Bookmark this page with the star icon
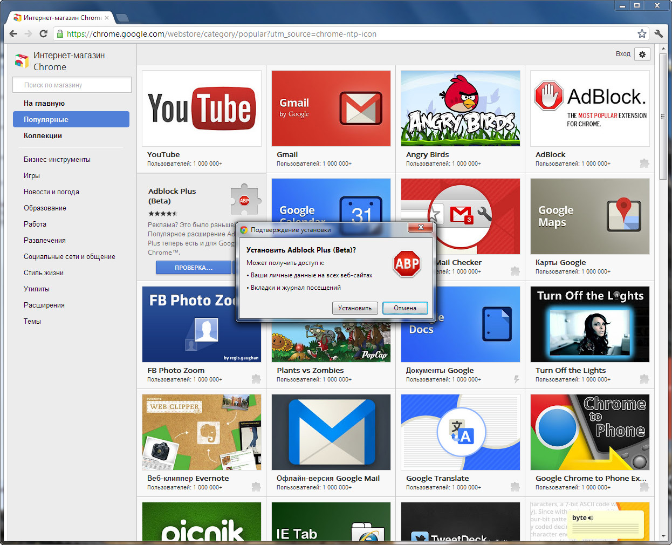This screenshot has height=545, width=672. click(642, 33)
